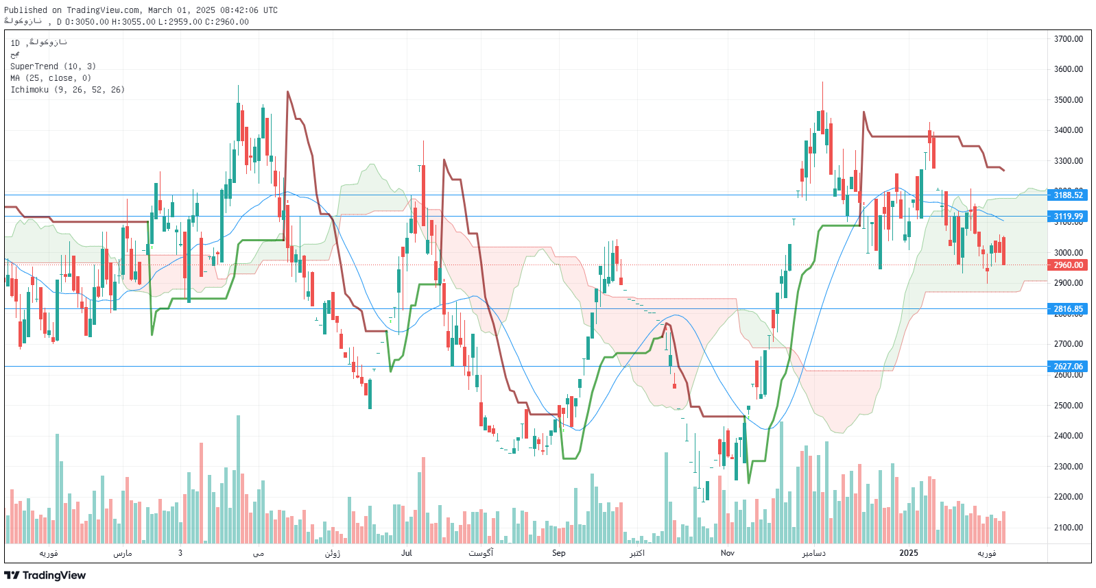The image size is (1096, 588).
Task: Open the Ichimoku (9, 26, 52, 26) legend entry
Action: [x=67, y=90]
